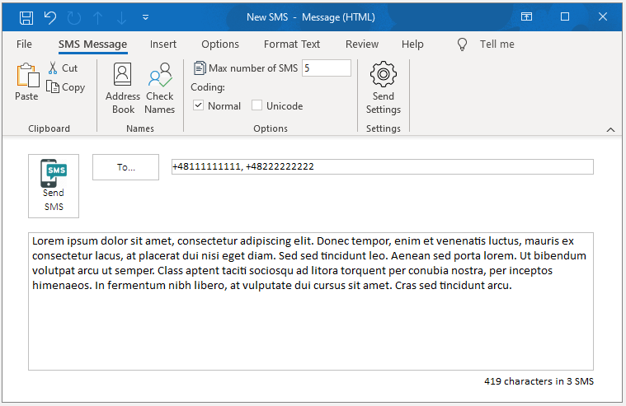The height and width of the screenshot is (406, 626).
Task: Click the 419 characters in 3 SMS counter
Action: click(539, 381)
